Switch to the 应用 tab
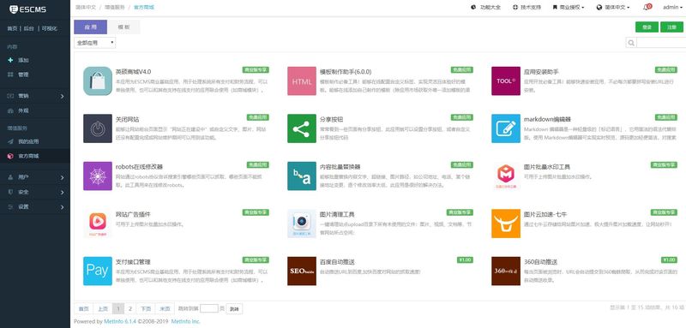The image size is (686, 328). tap(91, 27)
